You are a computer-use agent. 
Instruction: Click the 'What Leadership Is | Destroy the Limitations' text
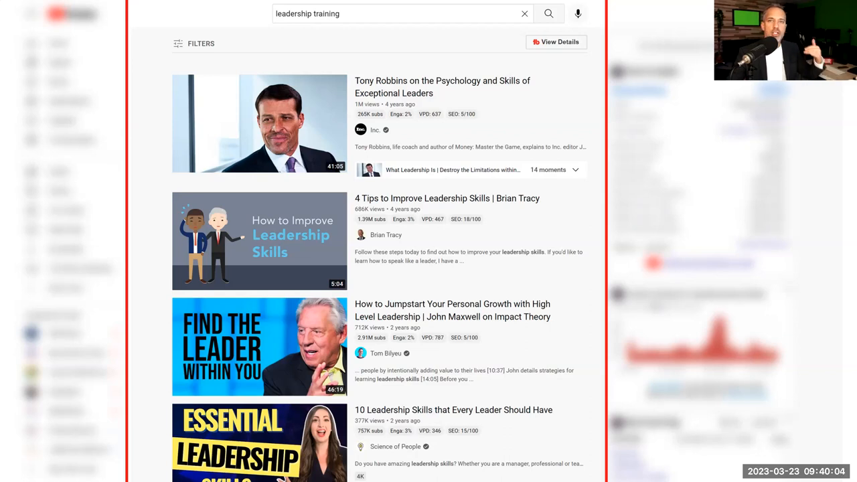pos(453,170)
